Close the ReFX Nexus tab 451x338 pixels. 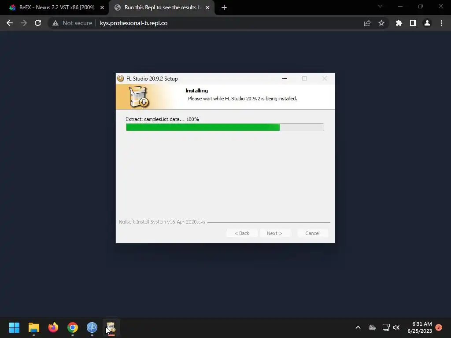pos(102,7)
